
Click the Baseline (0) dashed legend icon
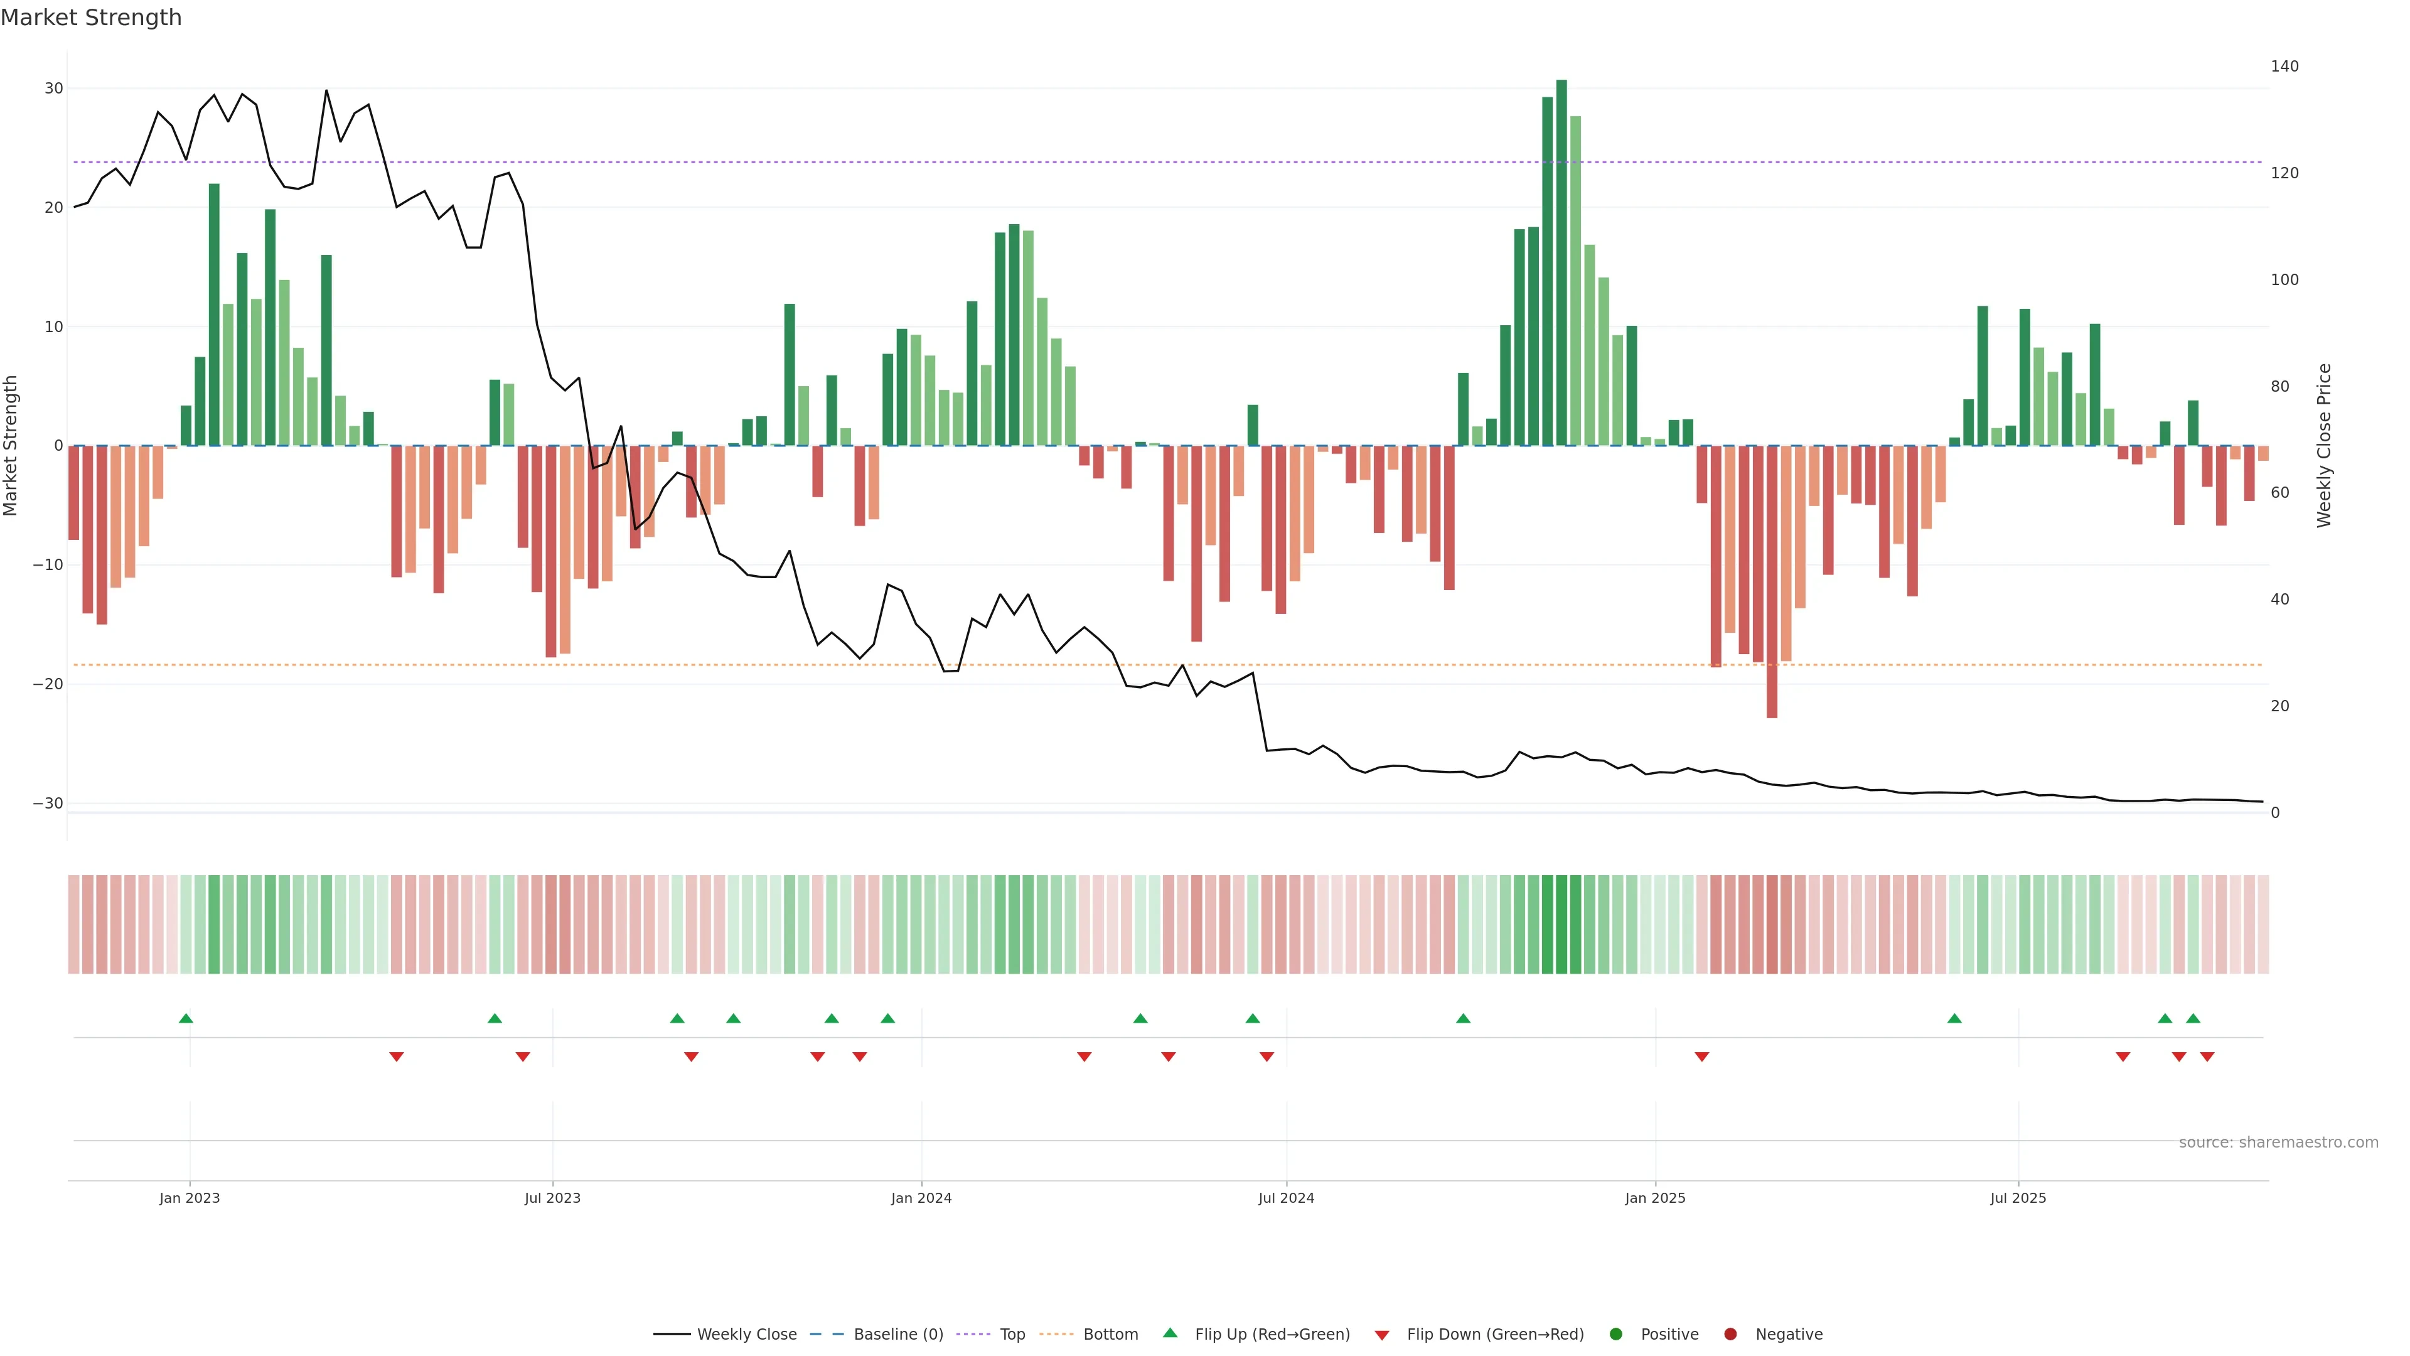tap(826, 1333)
